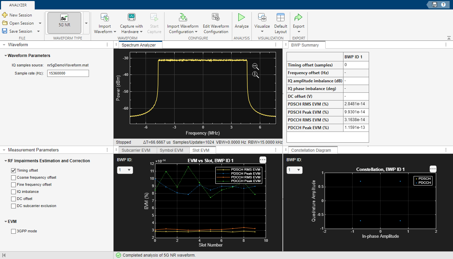Image resolution: width=453 pixels, height=259 pixels.
Task: Open Measurement Parameters panel options menu
Action: point(107,150)
